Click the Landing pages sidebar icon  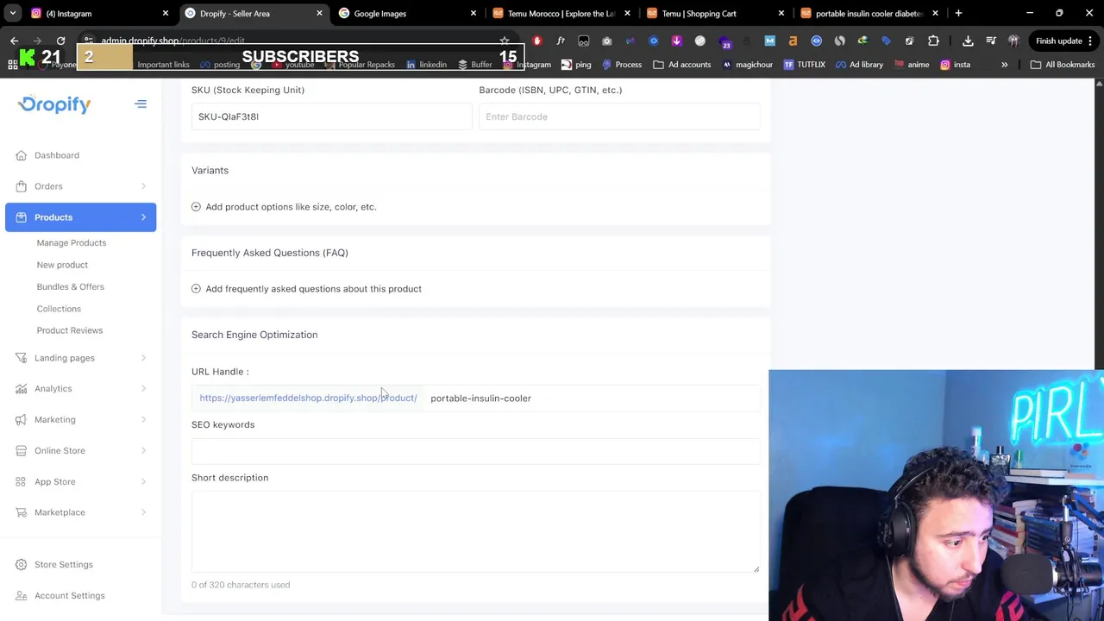point(21,358)
